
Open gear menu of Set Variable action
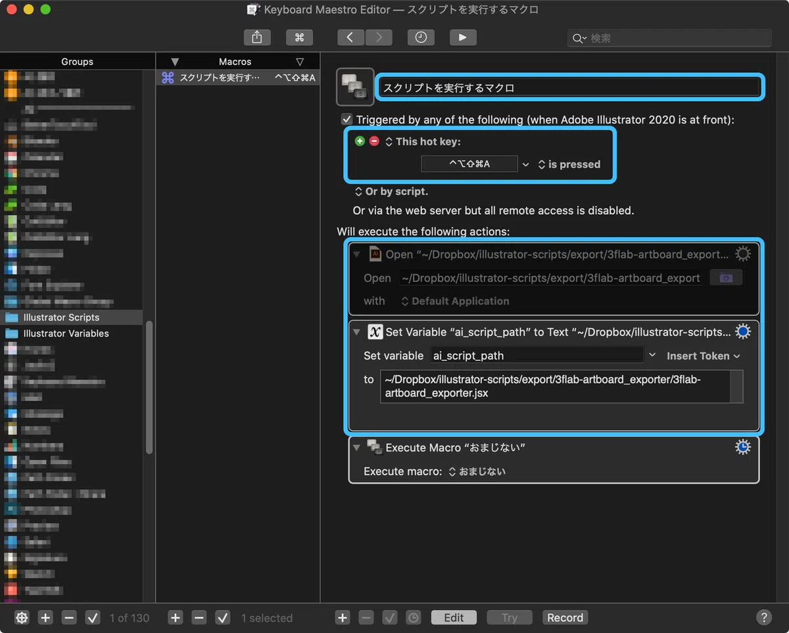pos(742,332)
